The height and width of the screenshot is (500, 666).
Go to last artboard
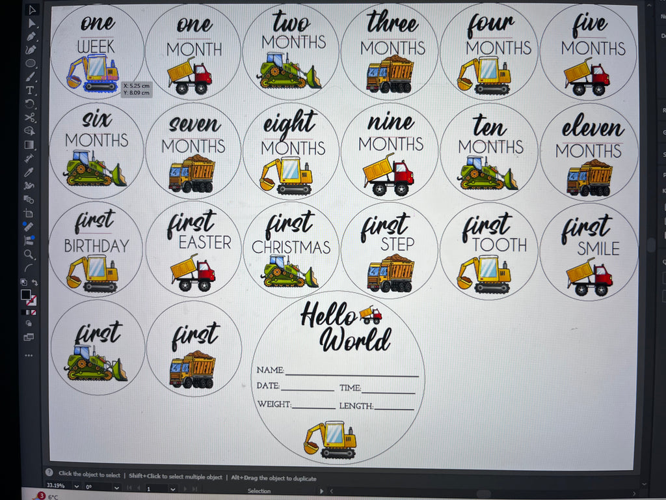tap(195, 490)
